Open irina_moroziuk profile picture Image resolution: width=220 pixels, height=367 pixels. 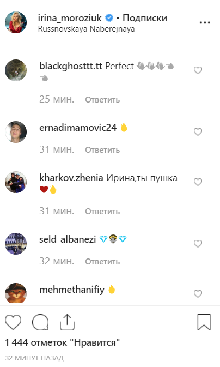tap(16, 22)
